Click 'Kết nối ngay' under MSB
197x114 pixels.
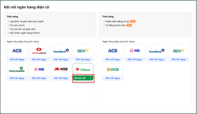click(x=61, y=78)
